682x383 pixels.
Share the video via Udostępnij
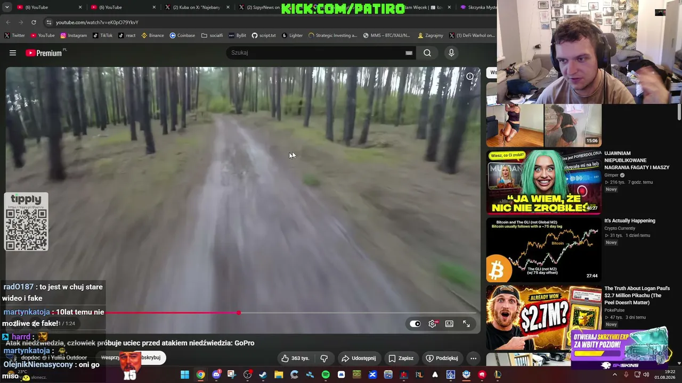[x=359, y=358]
